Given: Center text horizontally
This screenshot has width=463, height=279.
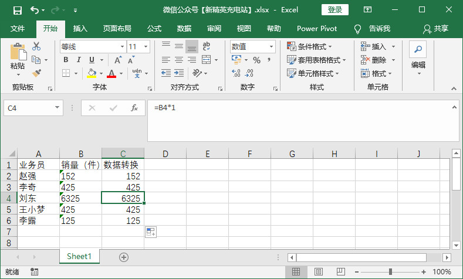Looking at the screenshot, I should [179, 60].
